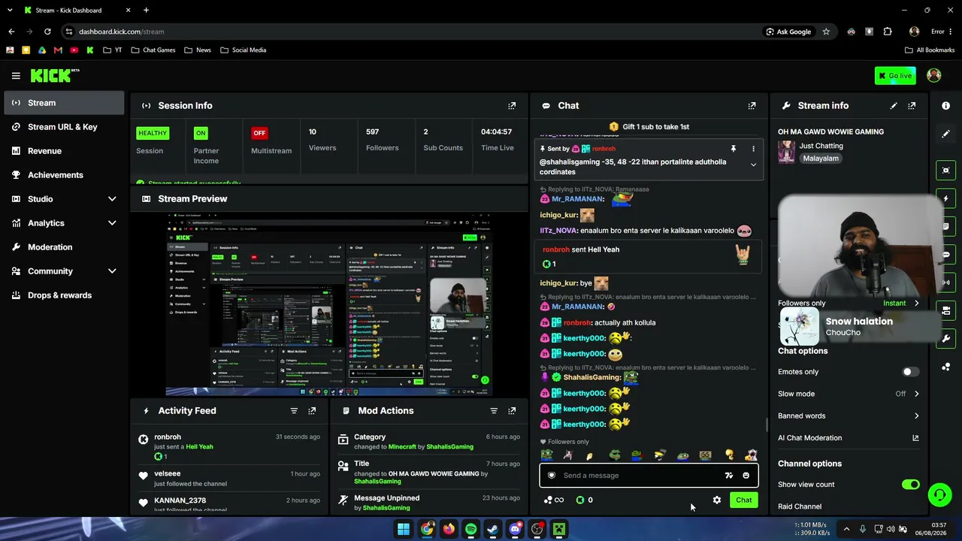The height and width of the screenshot is (541, 962).
Task: Select Stream in the sidebar
Action: [x=64, y=103]
